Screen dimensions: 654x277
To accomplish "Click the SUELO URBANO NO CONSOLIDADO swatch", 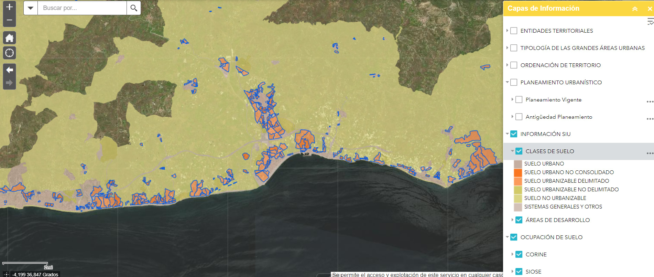I will (518, 172).
